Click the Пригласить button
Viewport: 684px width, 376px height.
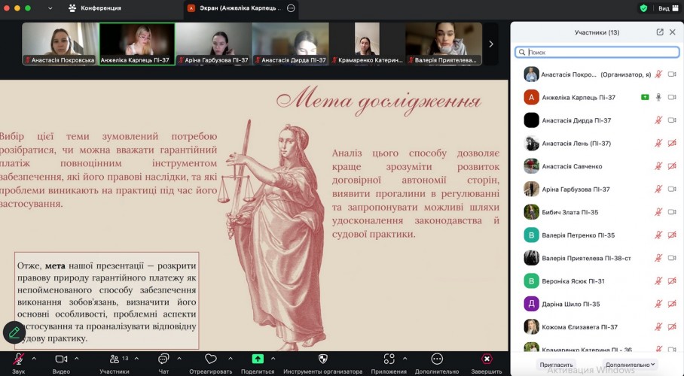coord(556,365)
